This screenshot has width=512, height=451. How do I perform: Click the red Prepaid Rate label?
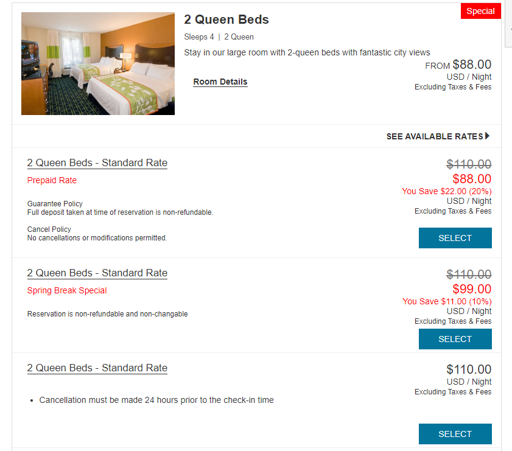52,180
